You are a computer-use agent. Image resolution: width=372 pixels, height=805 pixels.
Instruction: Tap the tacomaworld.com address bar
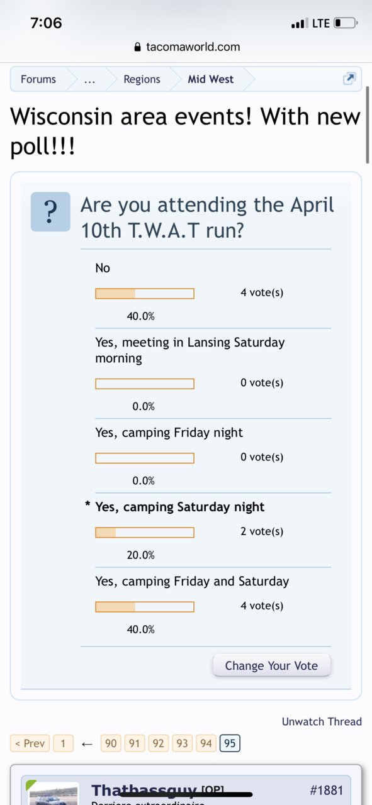[186, 47]
